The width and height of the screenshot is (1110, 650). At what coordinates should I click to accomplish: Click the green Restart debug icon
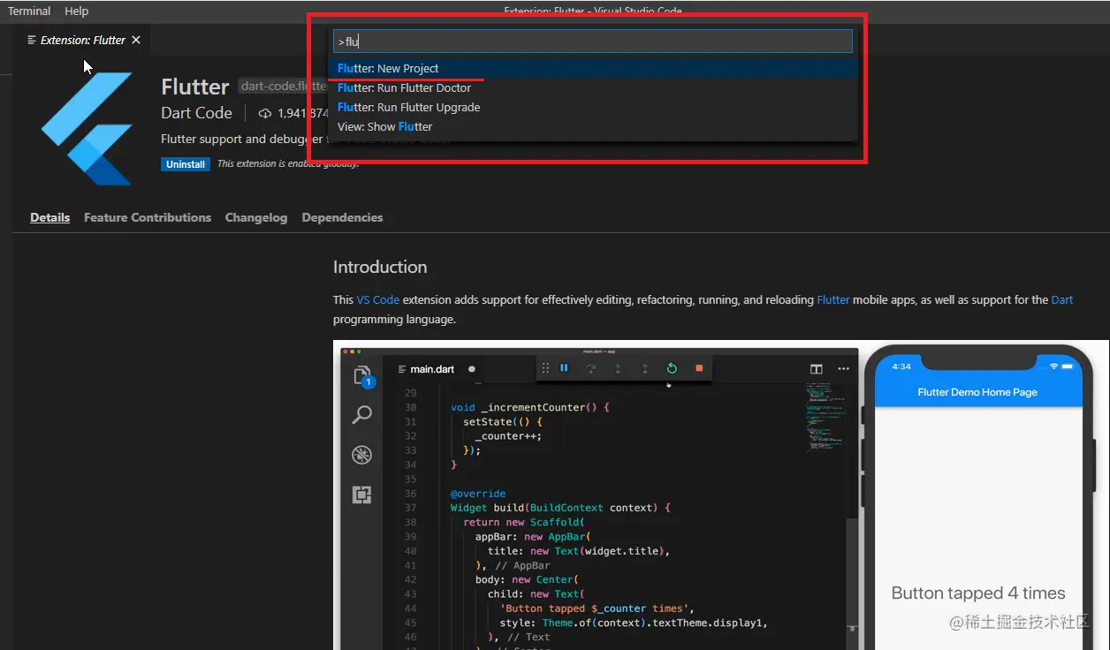672,368
